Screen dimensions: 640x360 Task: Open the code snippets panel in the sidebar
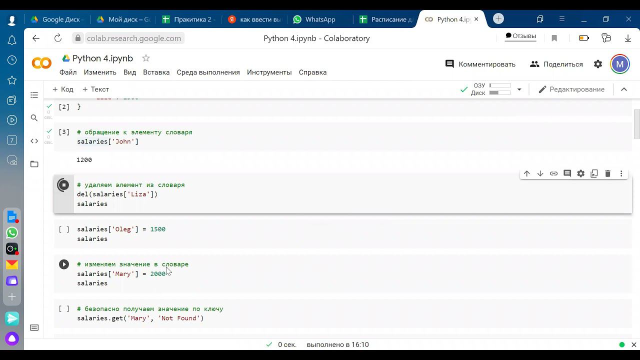[x=34, y=141]
